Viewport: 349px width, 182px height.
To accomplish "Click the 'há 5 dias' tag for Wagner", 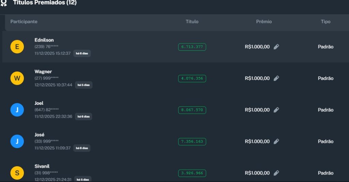I will [84, 85].
